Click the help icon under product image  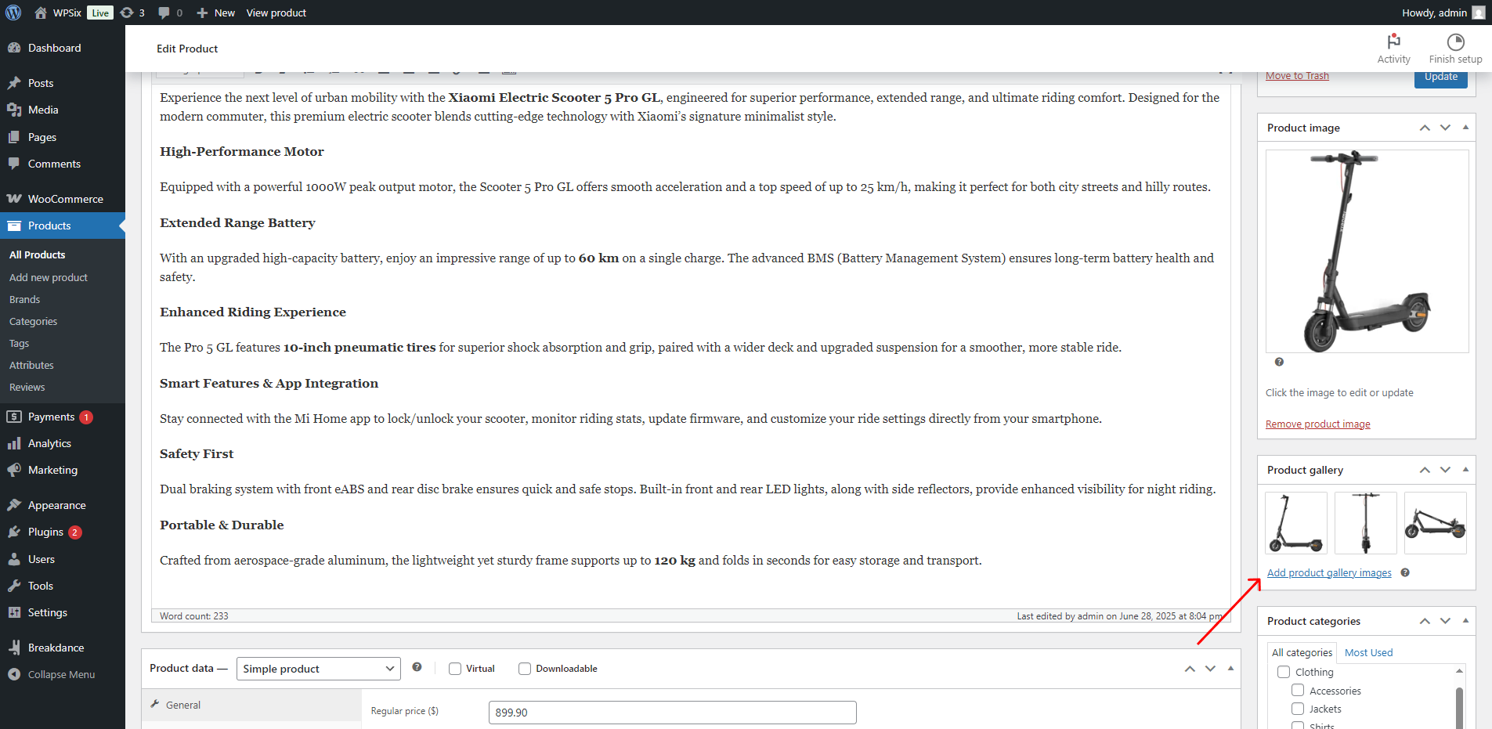click(x=1279, y=362)
